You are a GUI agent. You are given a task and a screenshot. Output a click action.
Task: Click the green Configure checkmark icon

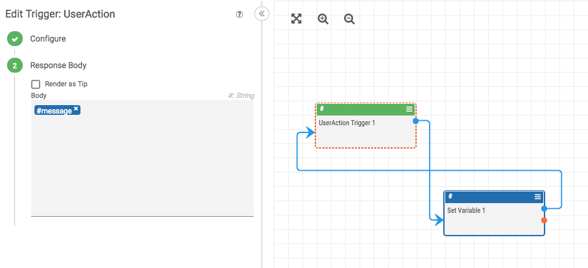click(x=15, y=39)
